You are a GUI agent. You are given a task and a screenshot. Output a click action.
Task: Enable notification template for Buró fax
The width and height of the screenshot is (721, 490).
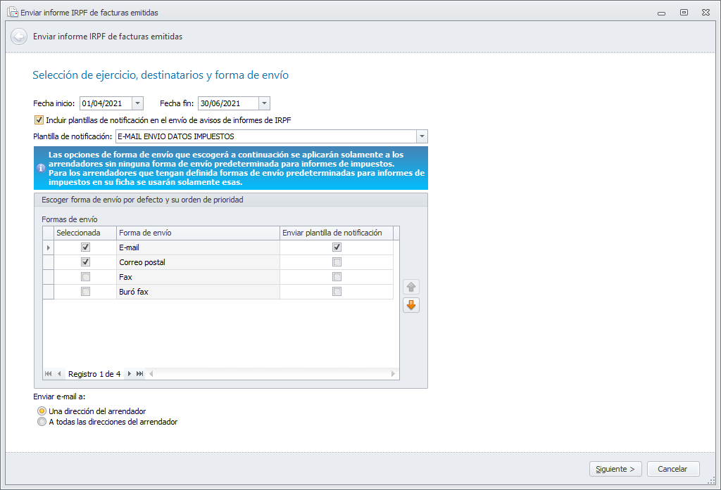pos(337,291)
